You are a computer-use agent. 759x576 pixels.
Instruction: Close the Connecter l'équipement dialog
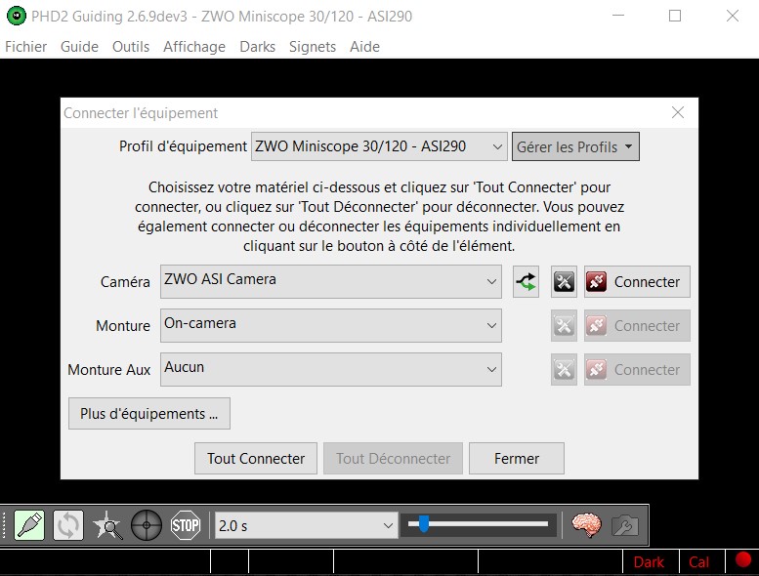(678, 112)
